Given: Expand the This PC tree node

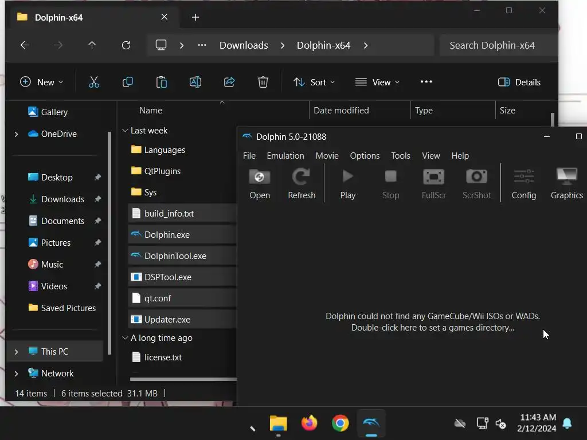Looking at the screenshot, I should pyautogui.click(x=16, y=352).
